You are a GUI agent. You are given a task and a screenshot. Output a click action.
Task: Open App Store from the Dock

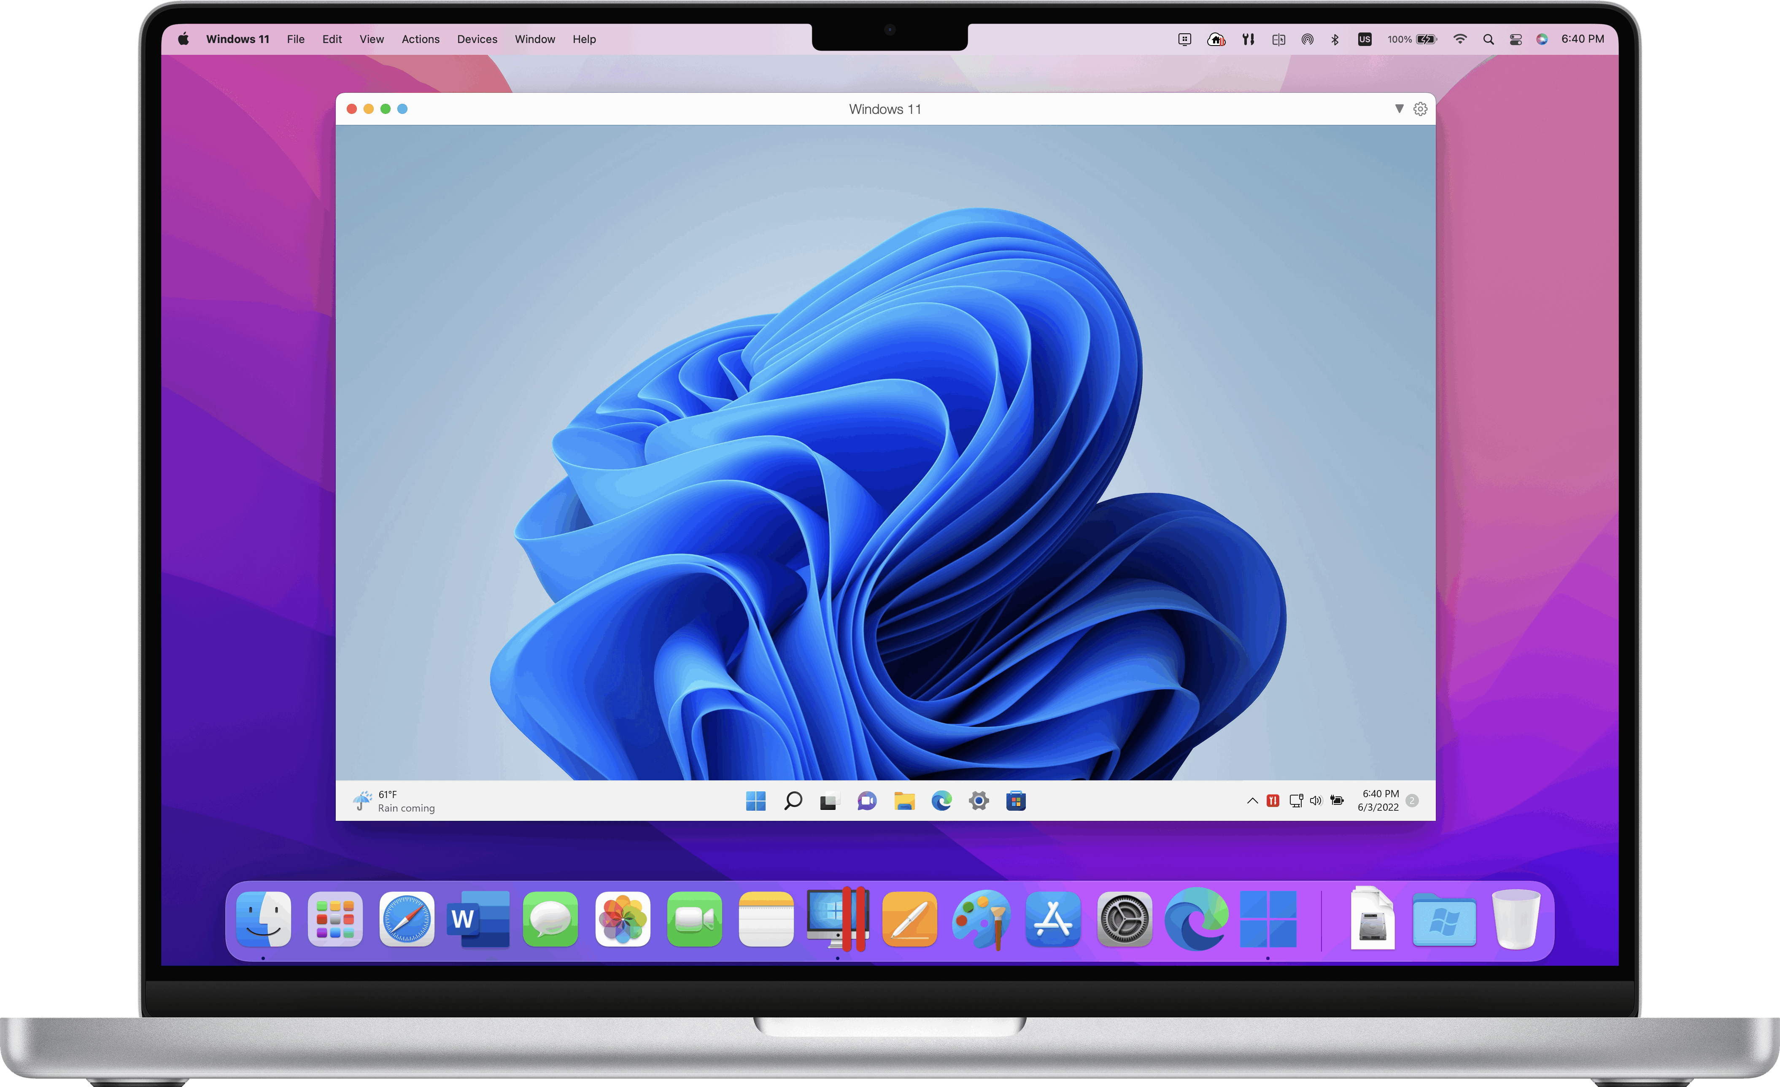click(x=1052, y=919)
